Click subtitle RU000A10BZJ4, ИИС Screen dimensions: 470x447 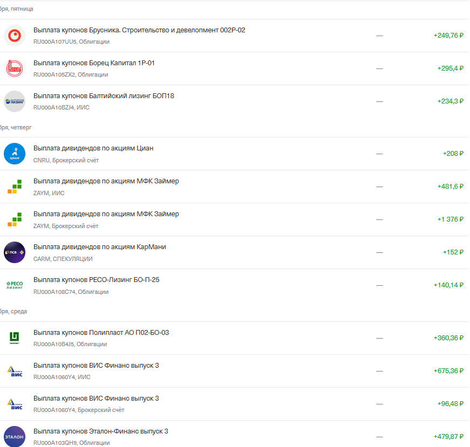62,107
